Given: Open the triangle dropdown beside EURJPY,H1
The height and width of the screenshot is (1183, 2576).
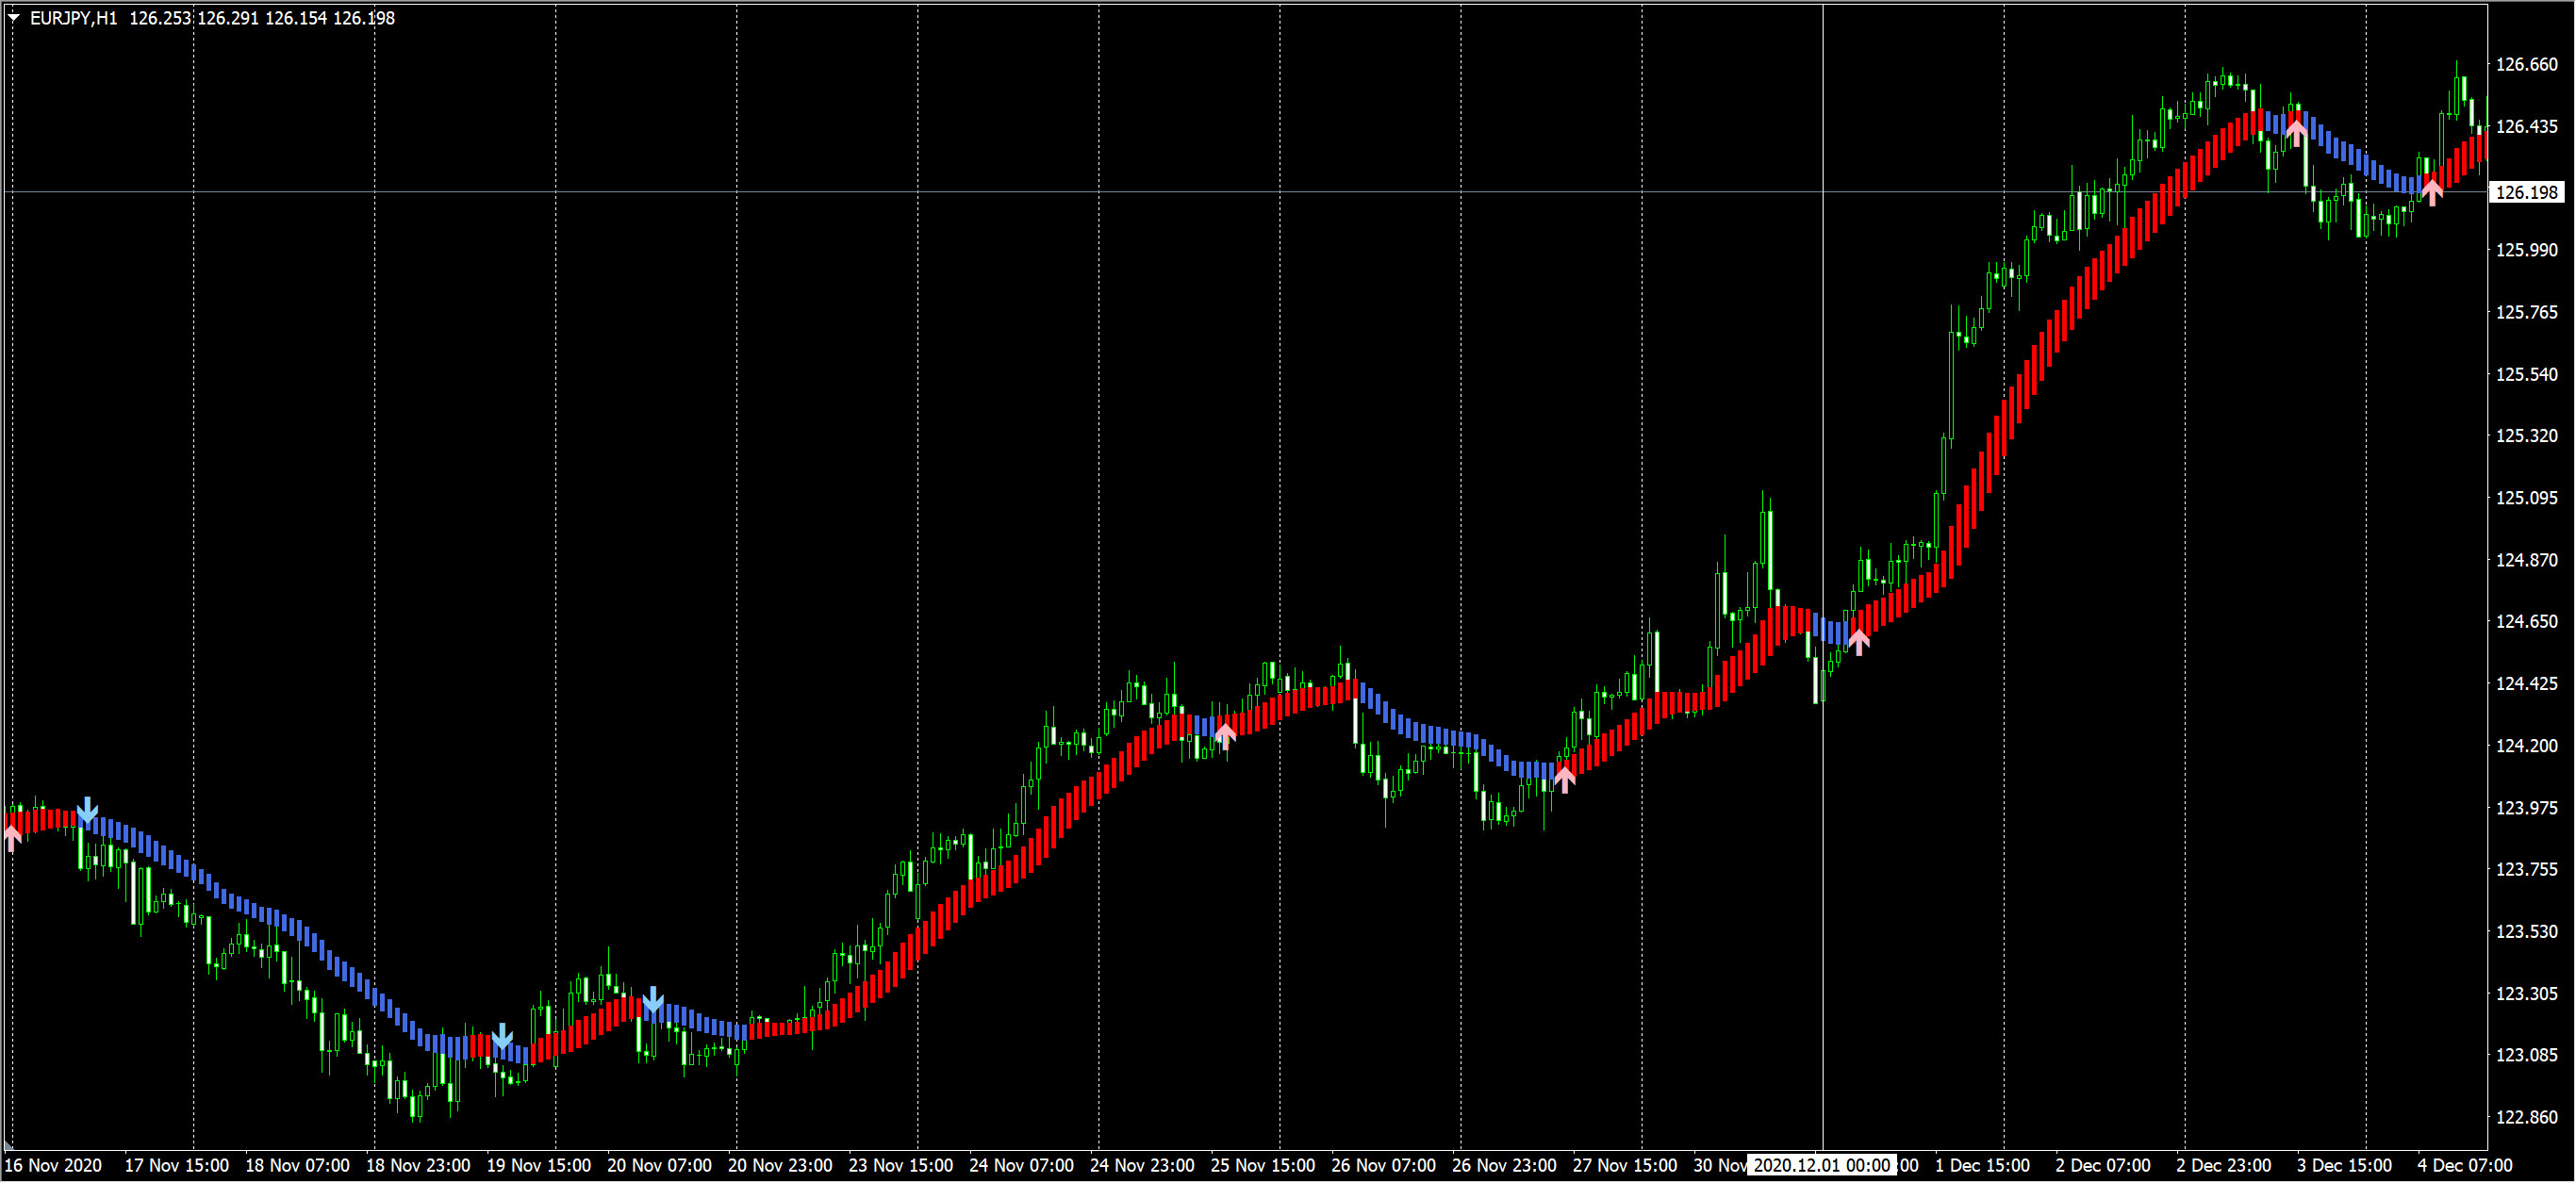Looking at the screenshot, I should coord(14,17).
